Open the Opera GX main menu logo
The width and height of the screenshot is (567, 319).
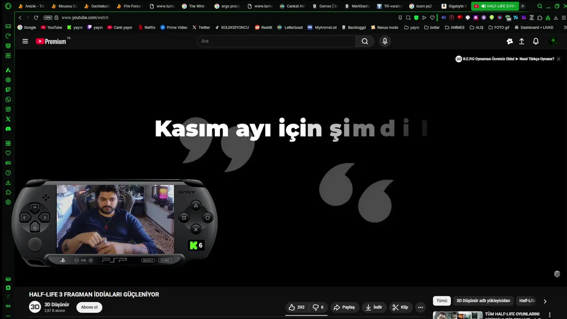coord(8,6)
